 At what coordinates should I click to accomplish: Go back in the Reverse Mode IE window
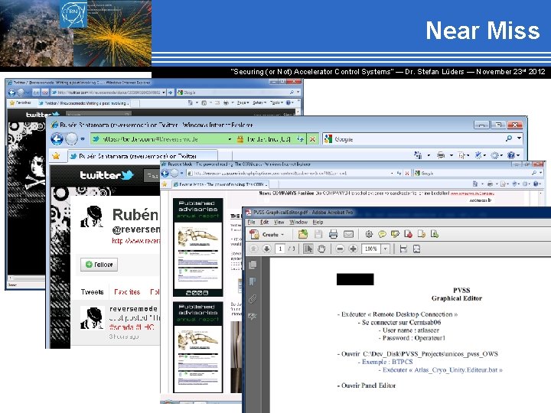pos(165,173)
